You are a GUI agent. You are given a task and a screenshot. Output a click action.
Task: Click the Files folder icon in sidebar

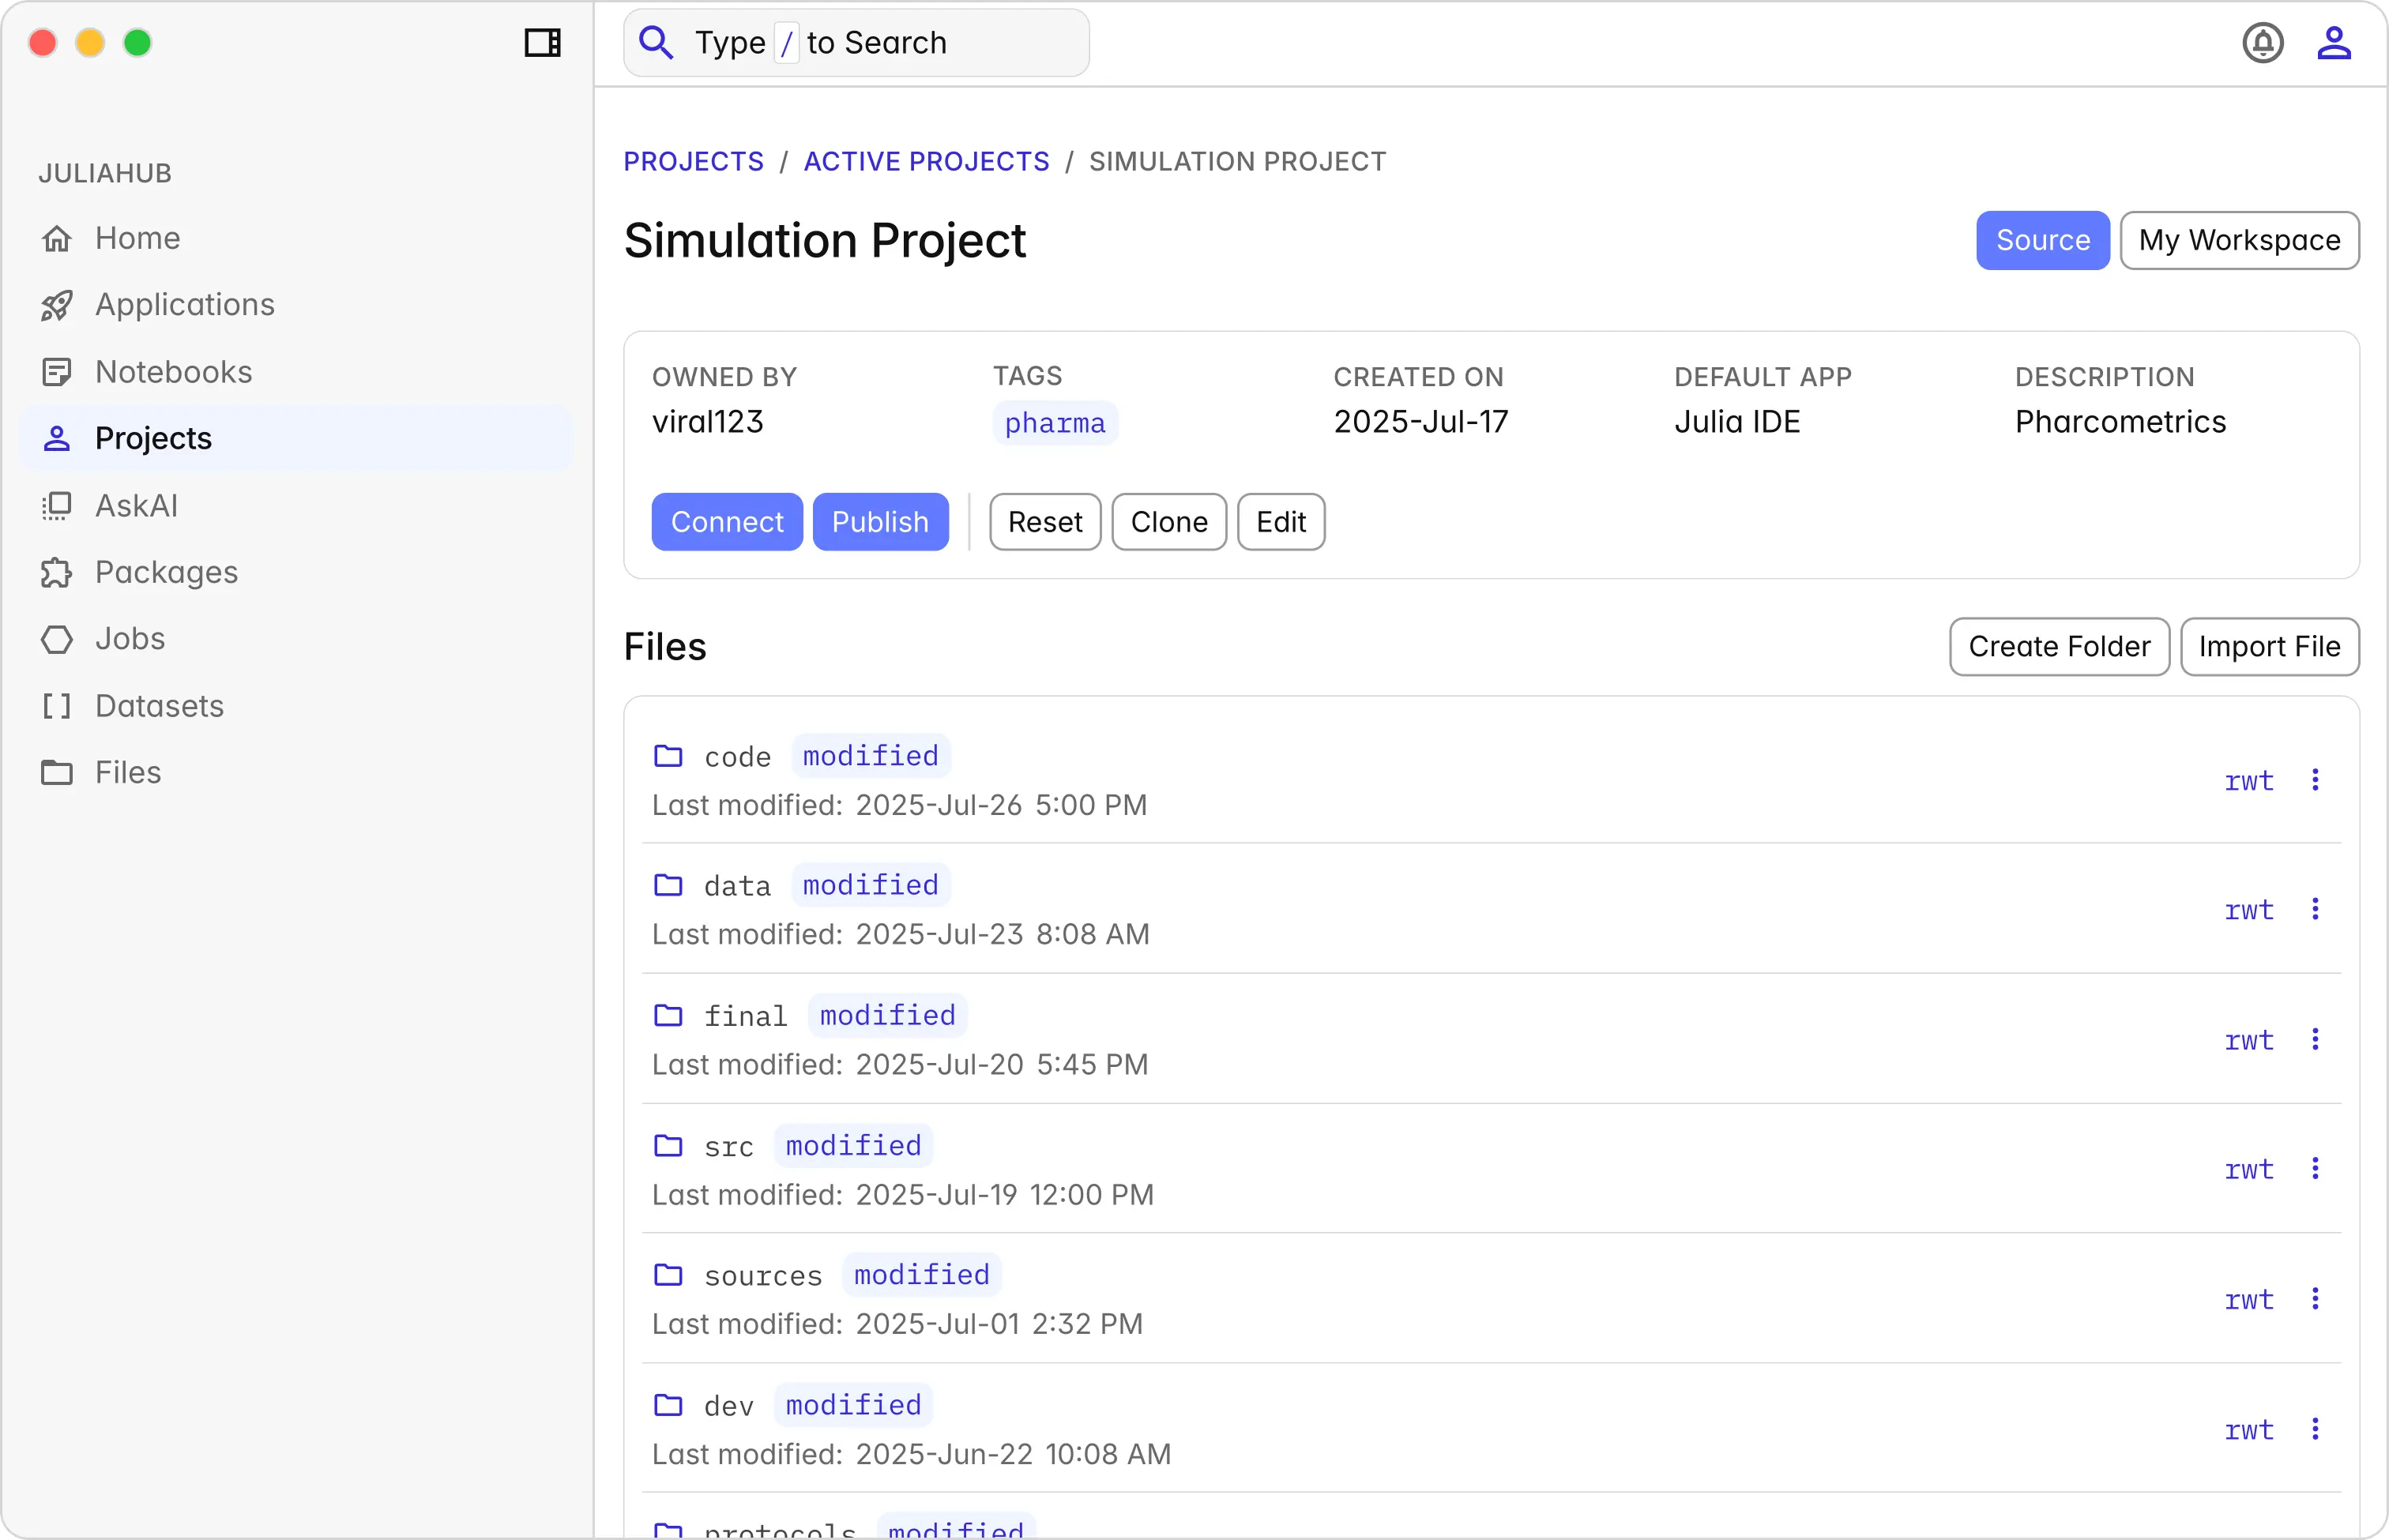57,773
